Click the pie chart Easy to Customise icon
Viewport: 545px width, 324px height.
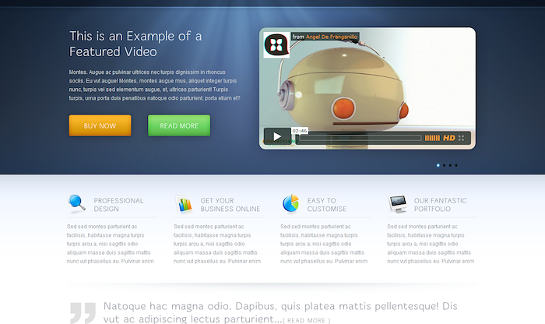tap(290, 204)
